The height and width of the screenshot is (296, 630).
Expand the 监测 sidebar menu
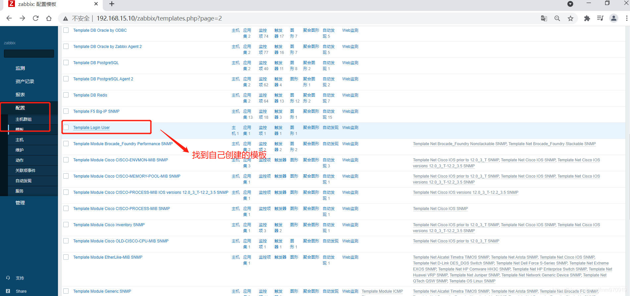[20, 68]
